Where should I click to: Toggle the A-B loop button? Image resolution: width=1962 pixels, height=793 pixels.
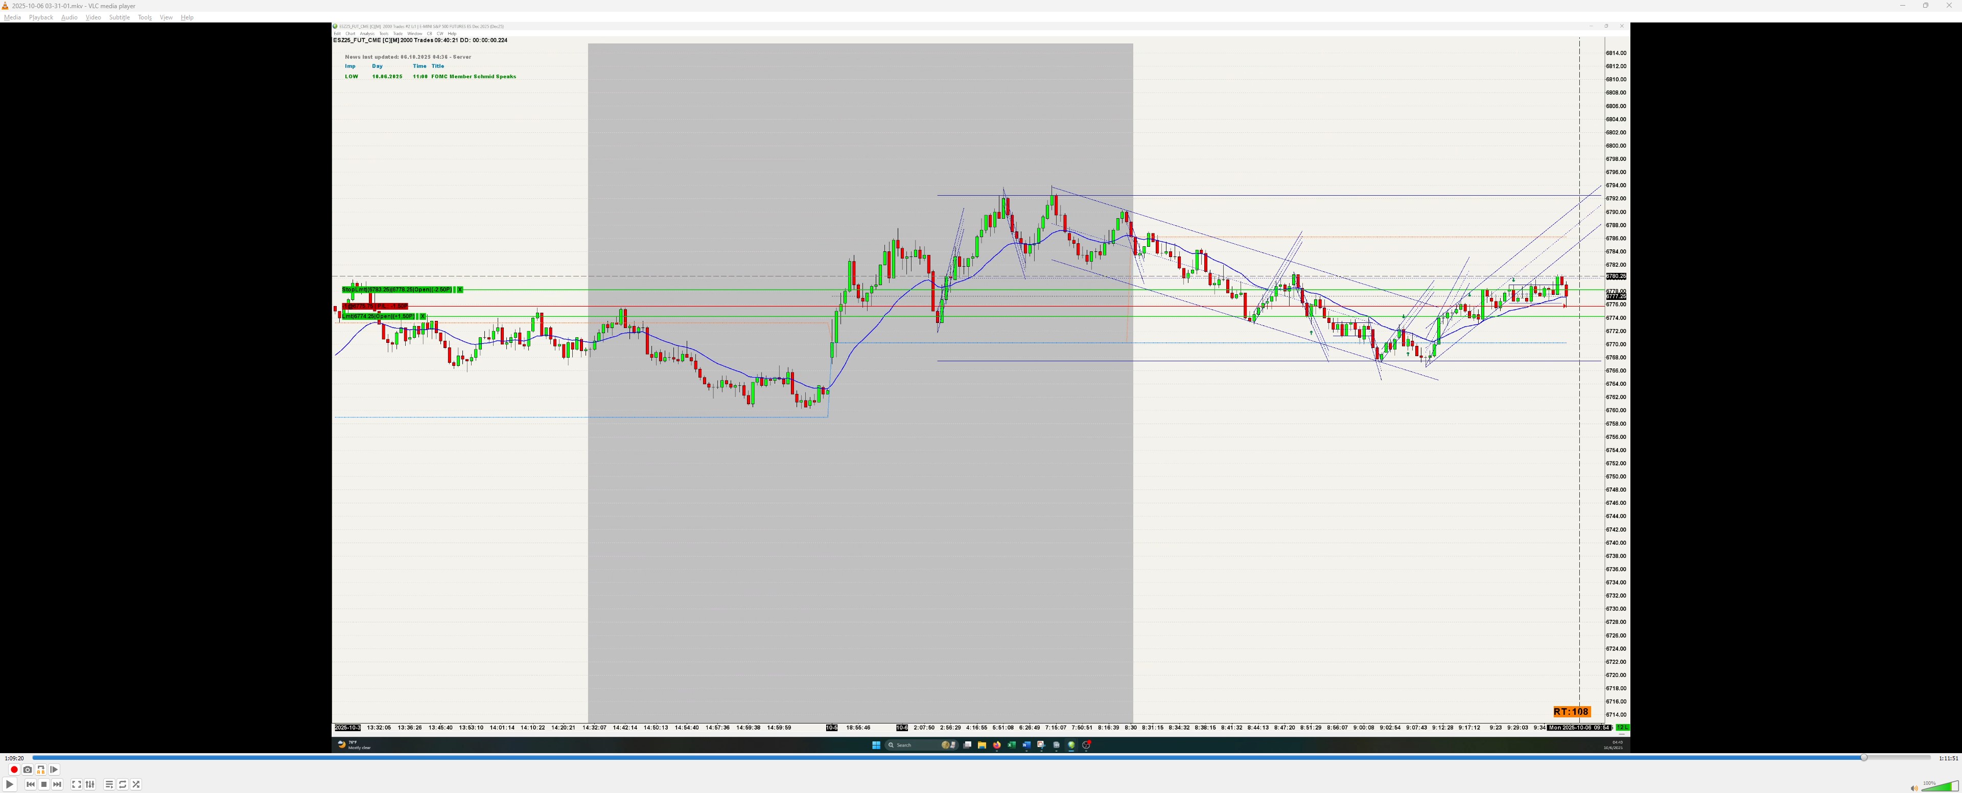click(x=41, y=769)
